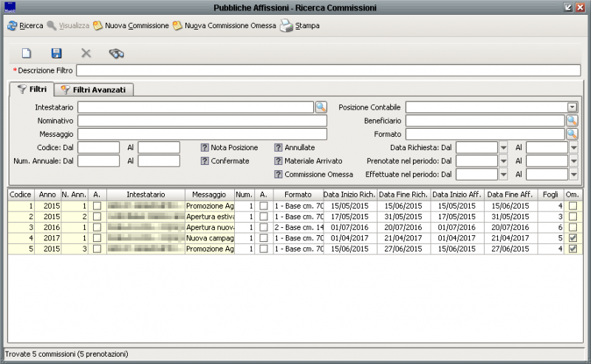Sort table by Data Inizio Aff. column
The image size is (591, 364).
tap(457, 194)
